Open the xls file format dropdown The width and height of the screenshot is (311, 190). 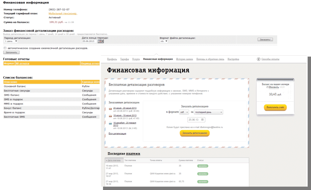click(164, 41)
